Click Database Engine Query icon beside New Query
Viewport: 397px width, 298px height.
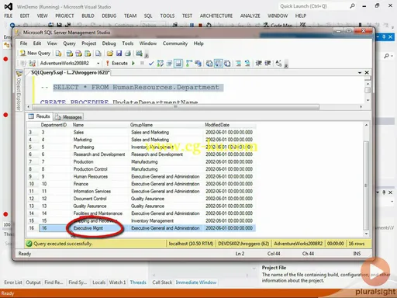coord(59,54)
